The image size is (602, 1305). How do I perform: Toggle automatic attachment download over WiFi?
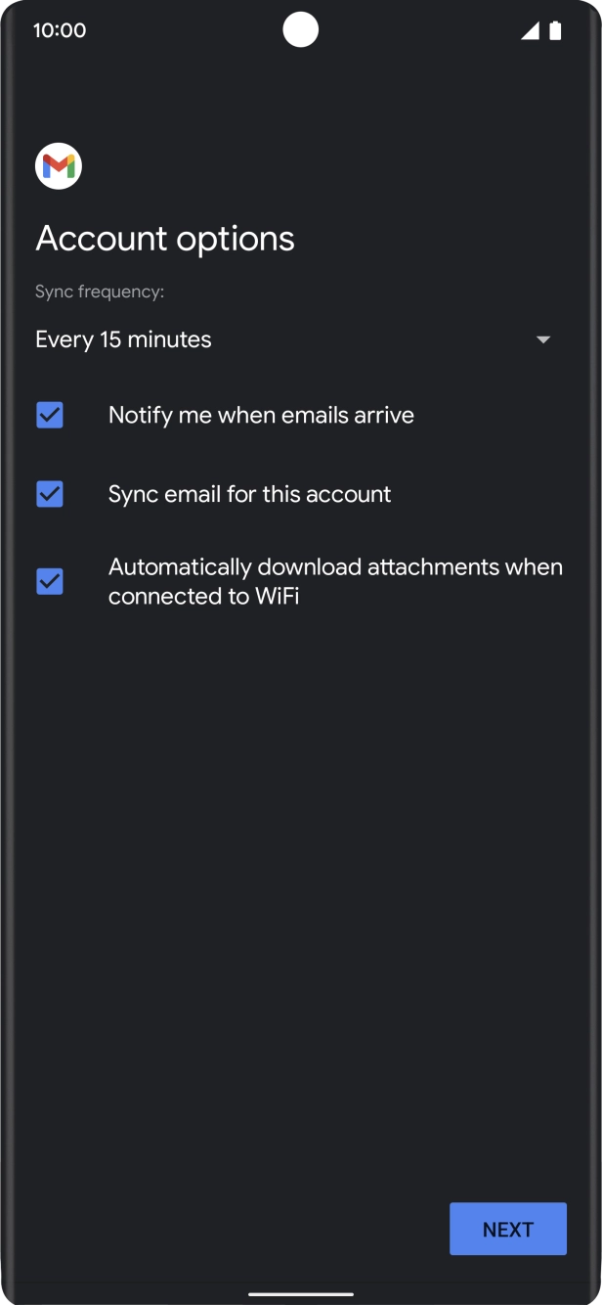49,581
